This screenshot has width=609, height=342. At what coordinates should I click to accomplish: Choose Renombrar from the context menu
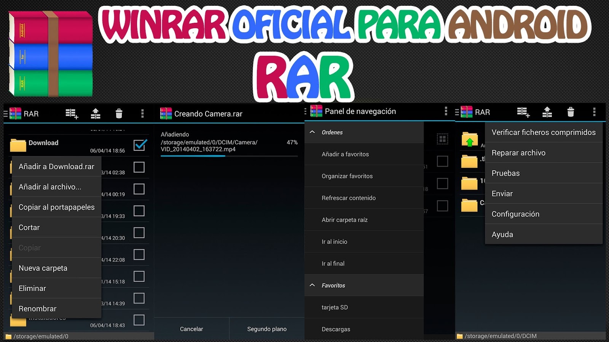click(x=57, y=309)
